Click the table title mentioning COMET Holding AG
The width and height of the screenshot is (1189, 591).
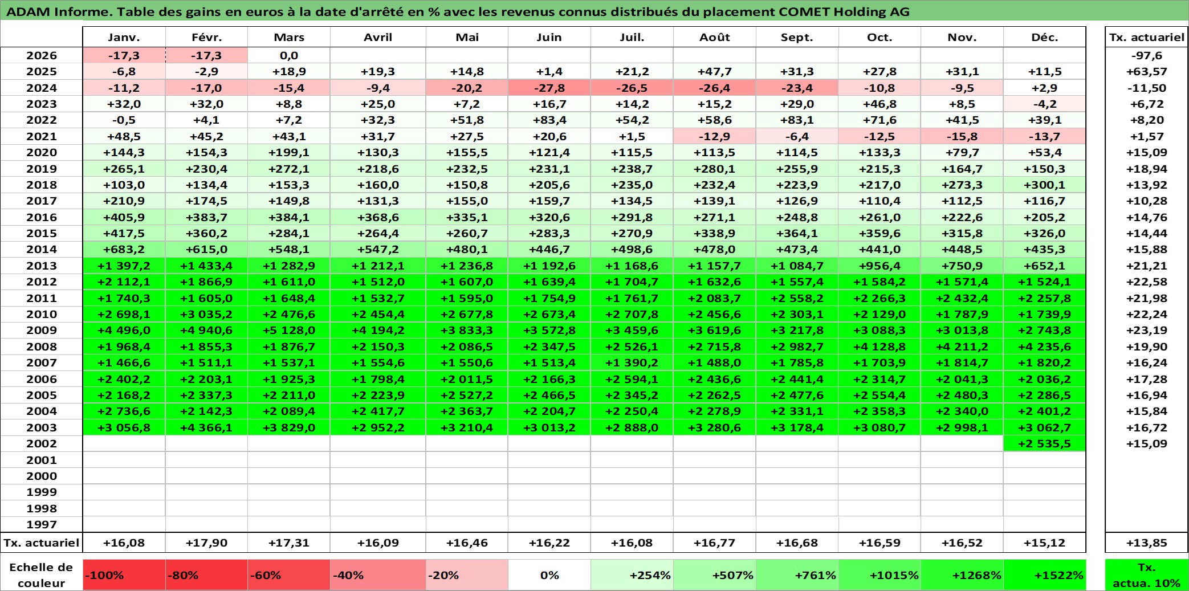[458, 11]
